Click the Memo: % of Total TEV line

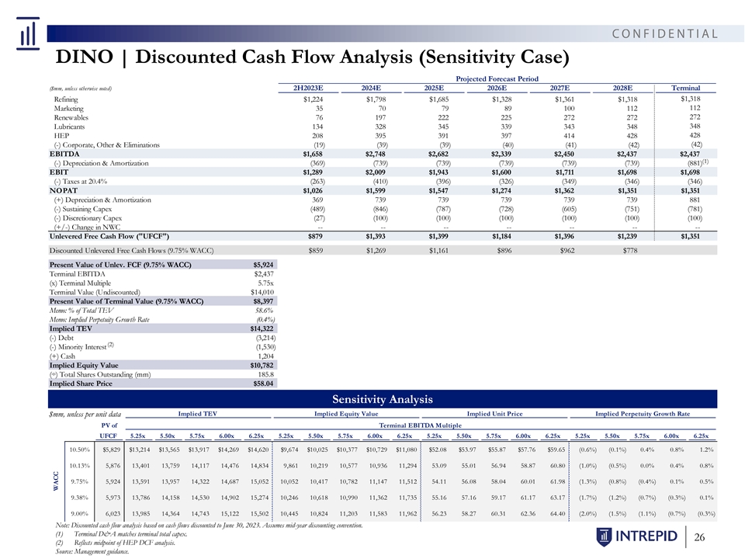(81, 311)
